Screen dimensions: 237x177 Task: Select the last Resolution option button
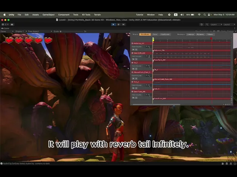[x=210, y=34]
